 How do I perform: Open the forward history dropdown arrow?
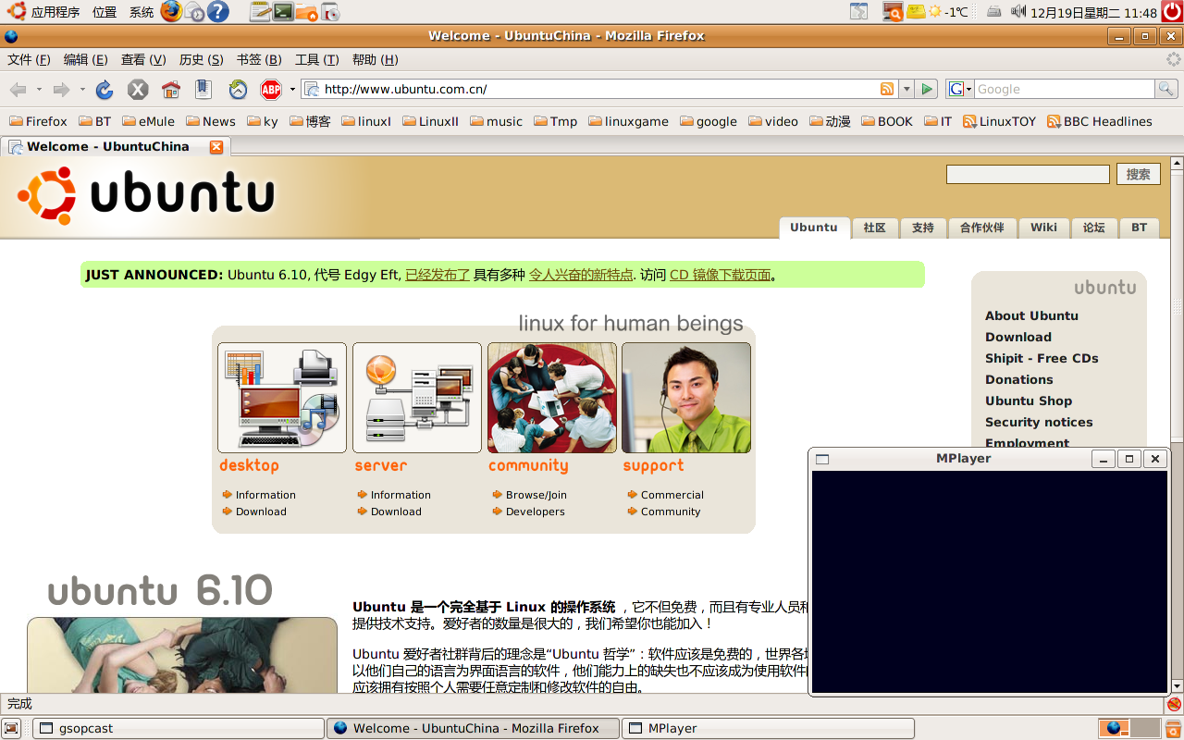tap(82, 89)
